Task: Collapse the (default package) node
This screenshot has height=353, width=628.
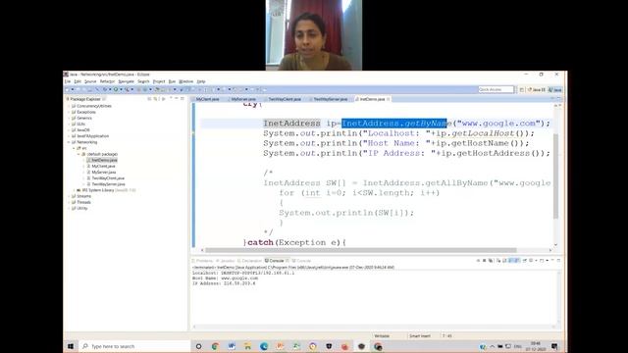Action: coord(78,154)
